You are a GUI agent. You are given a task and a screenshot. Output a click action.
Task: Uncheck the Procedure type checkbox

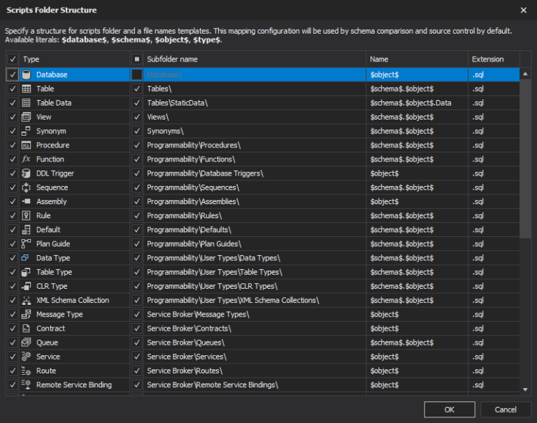13,145
